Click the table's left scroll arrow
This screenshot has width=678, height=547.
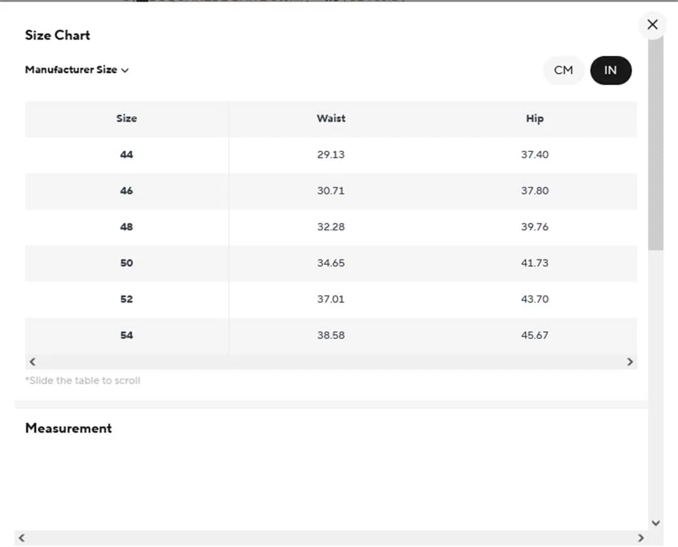(33, 362)
